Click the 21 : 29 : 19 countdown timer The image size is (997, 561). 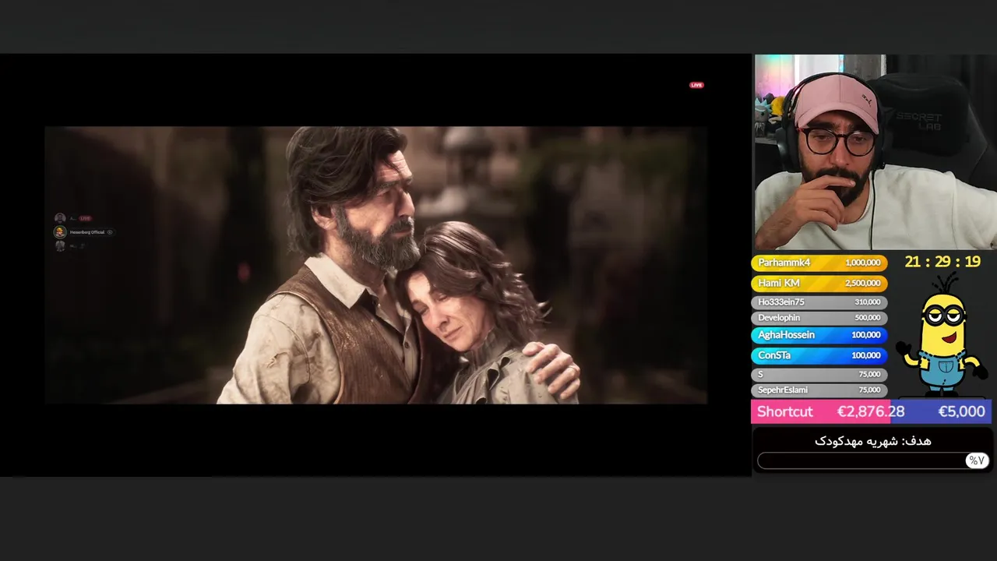pyautogui.click(x=942, y=262)
